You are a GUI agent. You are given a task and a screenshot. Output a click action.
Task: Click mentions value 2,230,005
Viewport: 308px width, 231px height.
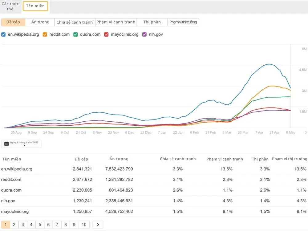click(x=82, y=190)
